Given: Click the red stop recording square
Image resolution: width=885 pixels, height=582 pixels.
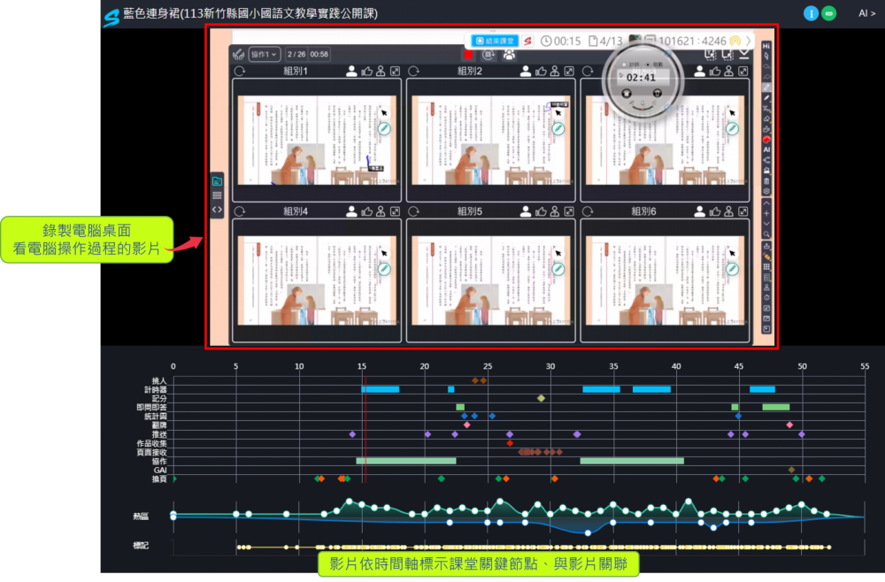Looking at the screenshot, I should tap(468, 54).
